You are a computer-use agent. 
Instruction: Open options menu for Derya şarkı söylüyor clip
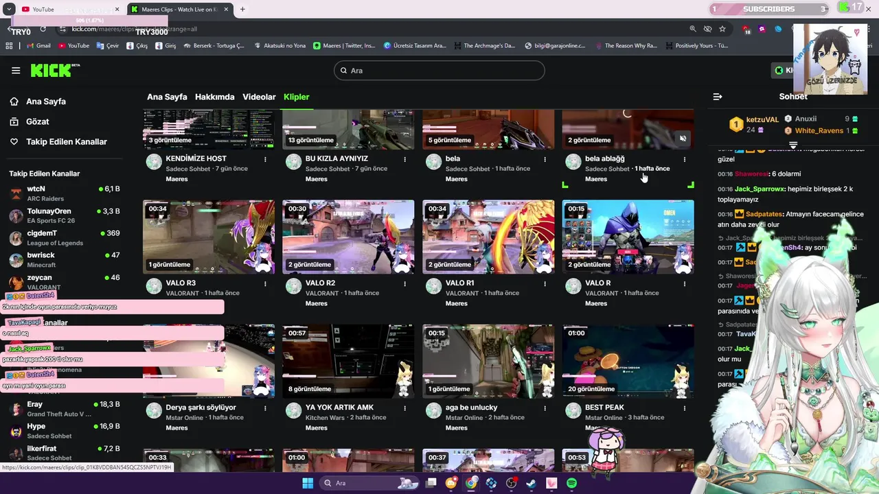[265, 408]
